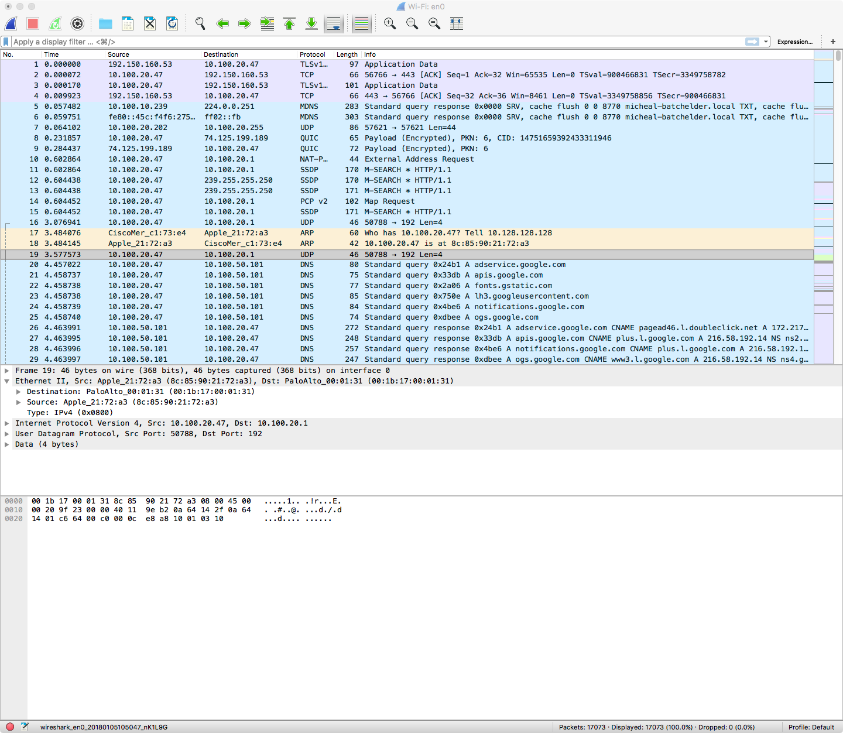The width and height of the screenshot is (843, 733).
Task: Stop the running capture
Action: click(x=33, y=23)
